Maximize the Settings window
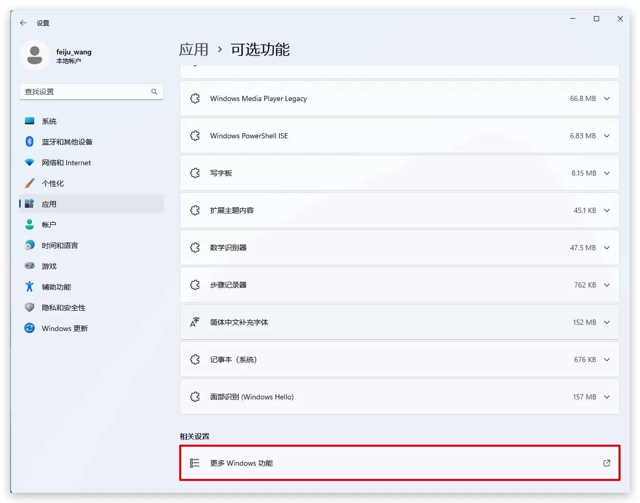The width and height of the screenshot is (640, 503). 597,19
